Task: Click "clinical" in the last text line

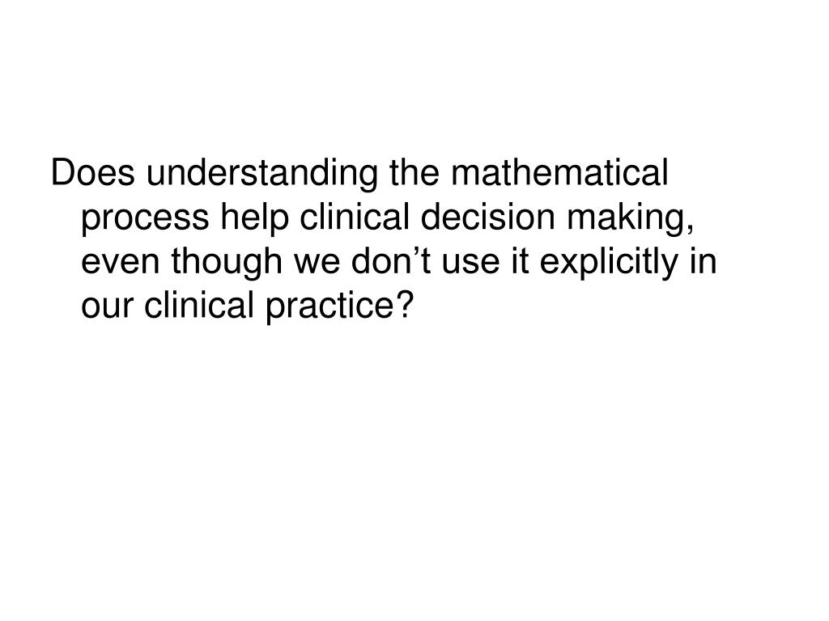Action: click(x=199, y=305)
